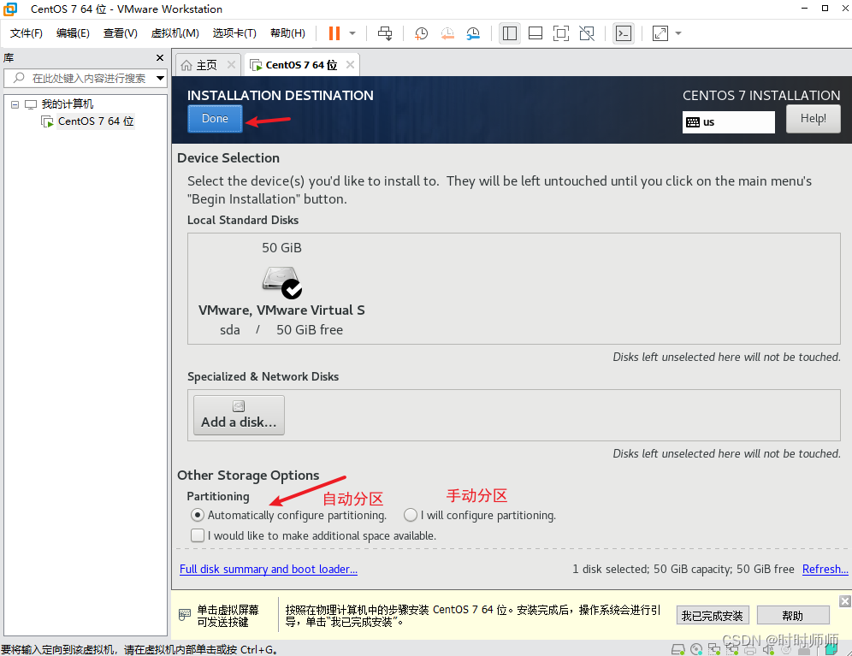Select Automatically configure partitioning radio button
The image size is (852, 656).
coord(198,515)
